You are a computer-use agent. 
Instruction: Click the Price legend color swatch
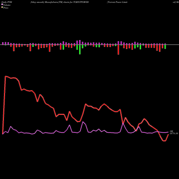click(x=2, y=8)
